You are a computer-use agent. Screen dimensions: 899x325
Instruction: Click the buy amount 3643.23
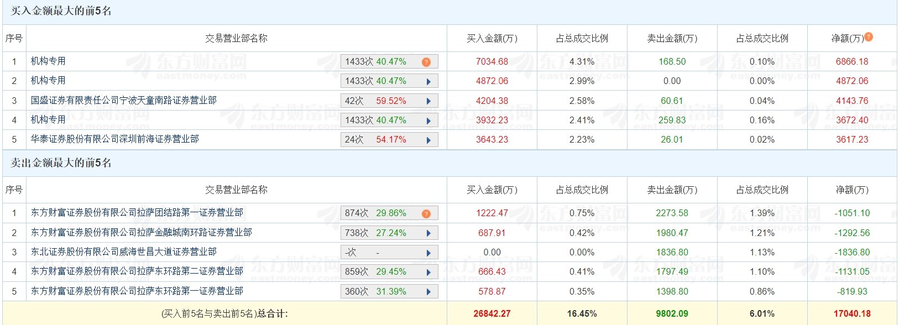pyautogui.click(x=492, y=140)
